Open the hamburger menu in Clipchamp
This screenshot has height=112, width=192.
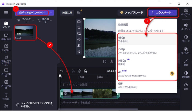point(6,13)
